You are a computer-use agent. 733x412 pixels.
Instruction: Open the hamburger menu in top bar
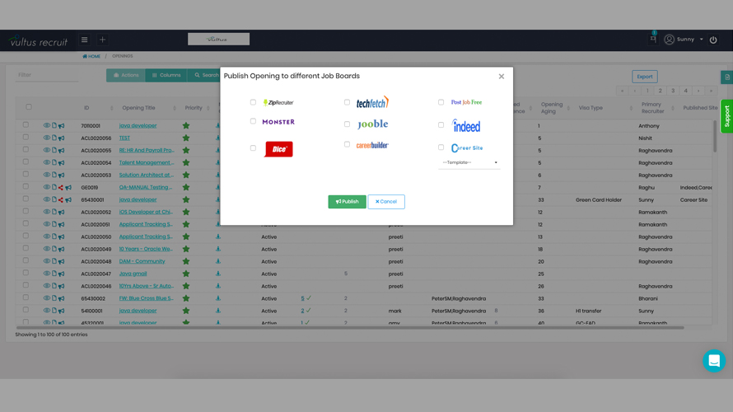84,40
